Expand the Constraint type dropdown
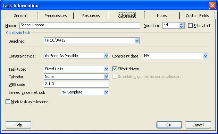This screenshot has width=218, height=134. [x=106, y=56]
